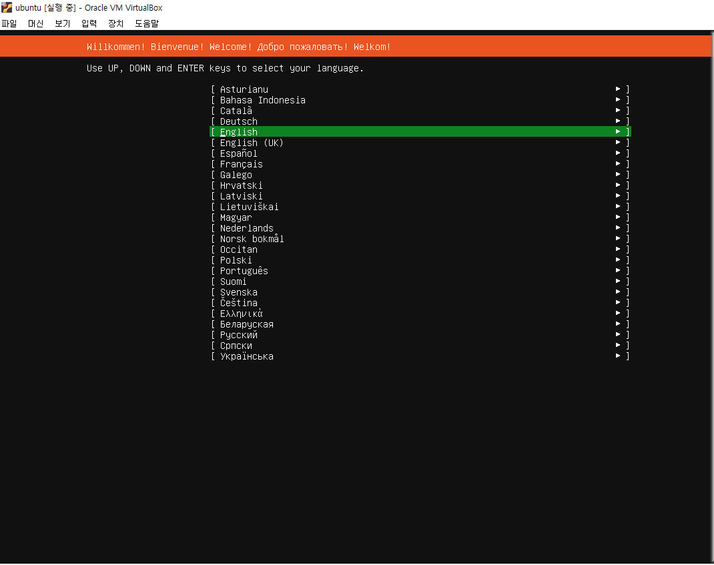Click the arrow on the Magyar row
Screen dimensions: 714x565
(x=618, y=217)
